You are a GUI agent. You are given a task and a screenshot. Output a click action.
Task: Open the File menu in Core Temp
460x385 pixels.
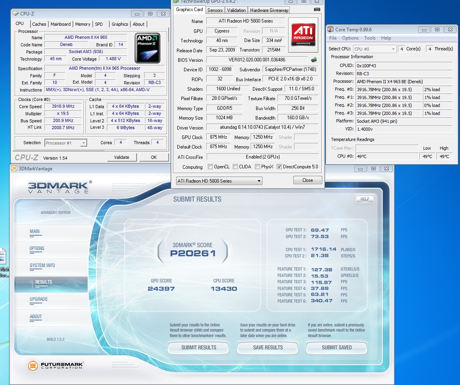[333, 38]
